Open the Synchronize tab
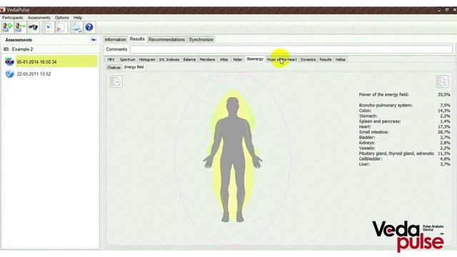 [x=201, y=39]
